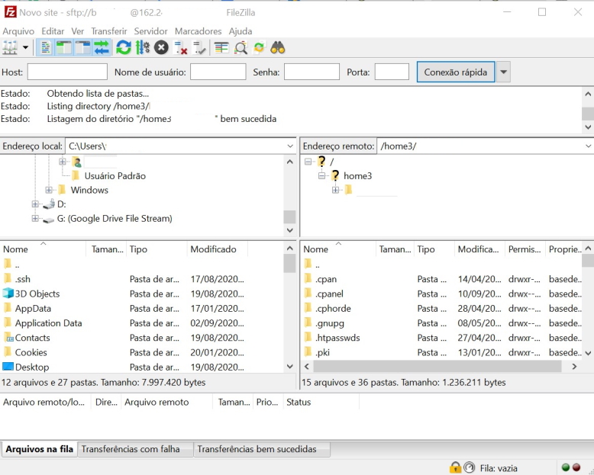Click the Host input field
This screenshot has height=475, width=594.
point(67,72)
